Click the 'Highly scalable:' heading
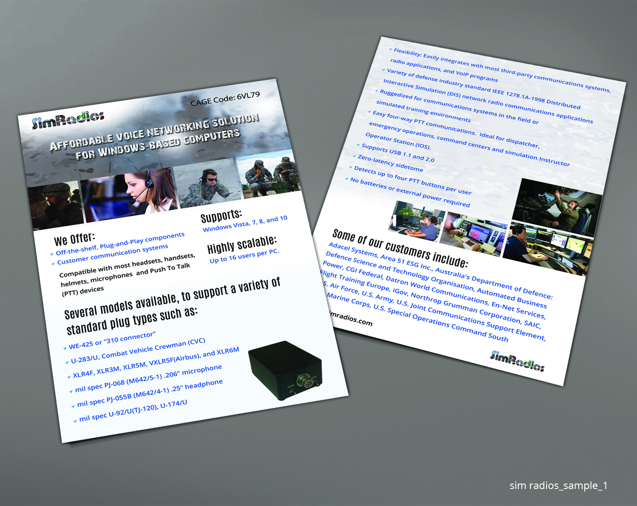The width and height of the screenshot is (637, 506). [242, 245]
